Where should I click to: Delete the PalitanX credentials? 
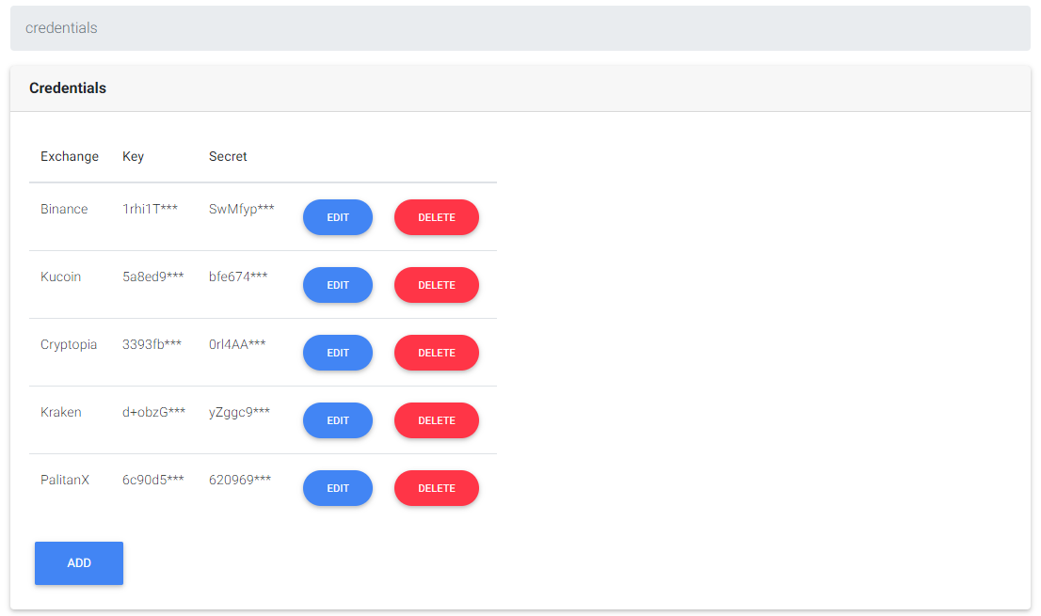tap(436, 488)
